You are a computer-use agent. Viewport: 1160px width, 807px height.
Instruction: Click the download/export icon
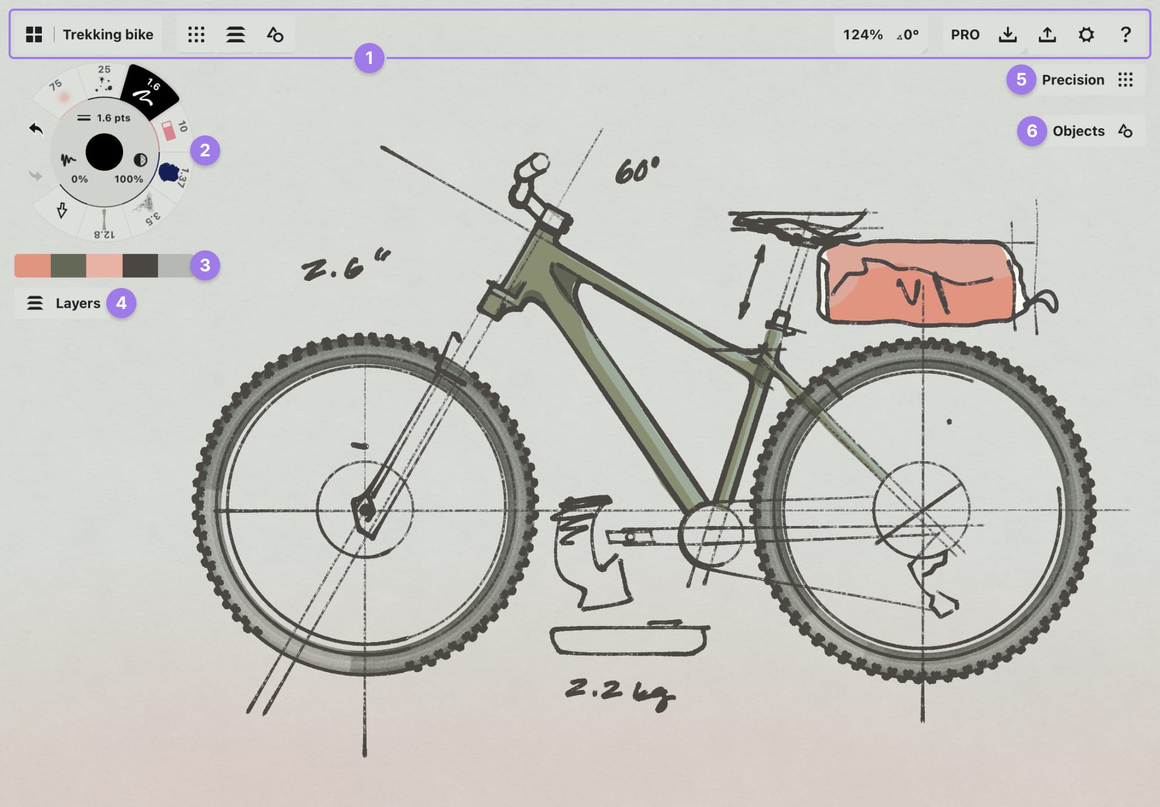[x=1009, y=35]
